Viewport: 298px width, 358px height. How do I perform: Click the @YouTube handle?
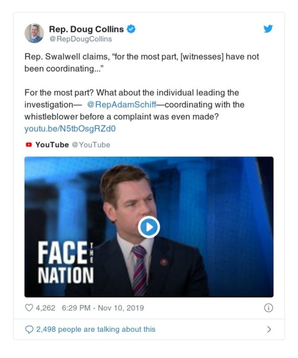click(x=91, y=145)
